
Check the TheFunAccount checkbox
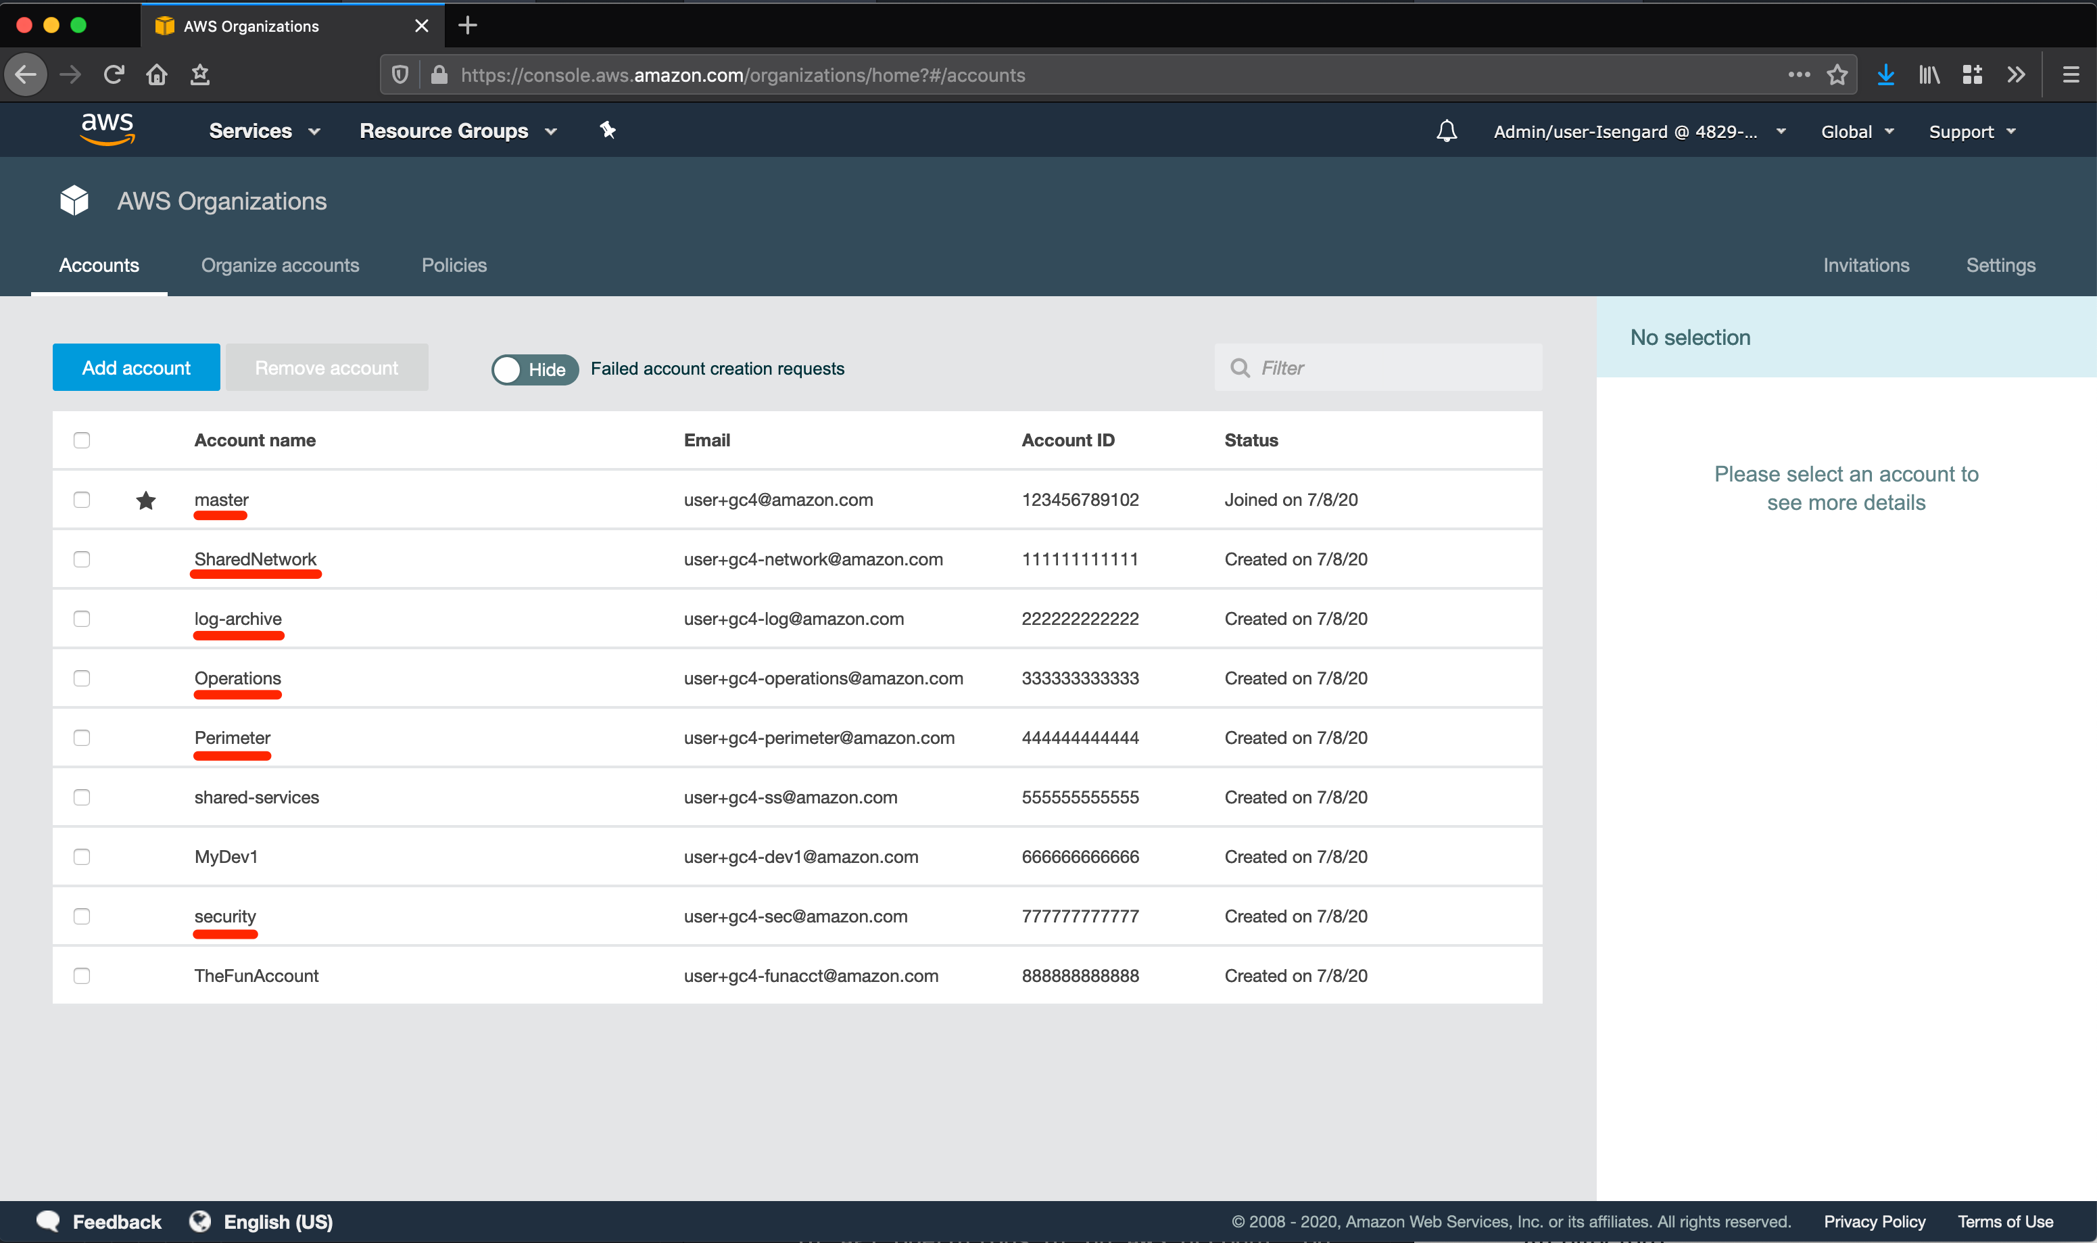coord(81,975)
